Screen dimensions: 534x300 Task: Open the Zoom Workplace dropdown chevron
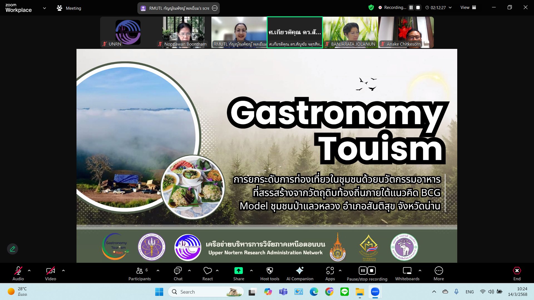[x=44, y=8]
